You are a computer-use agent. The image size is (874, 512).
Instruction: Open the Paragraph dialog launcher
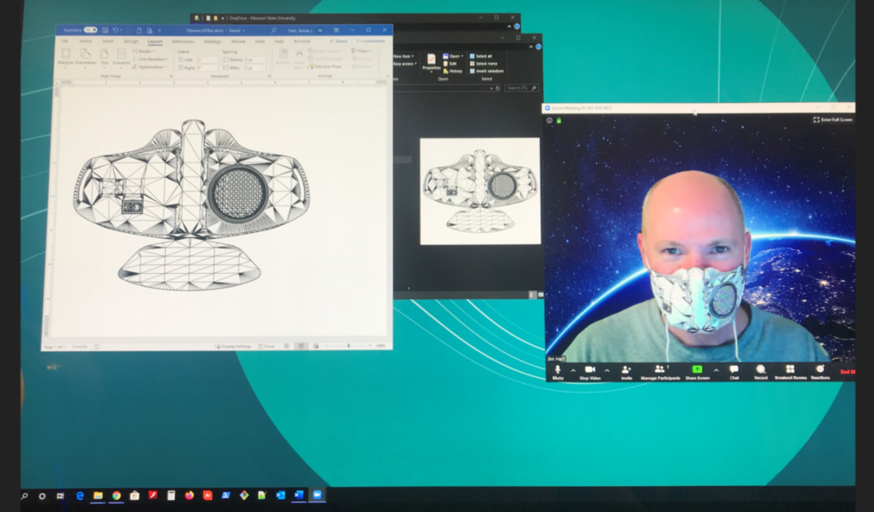tap(269, 76)
